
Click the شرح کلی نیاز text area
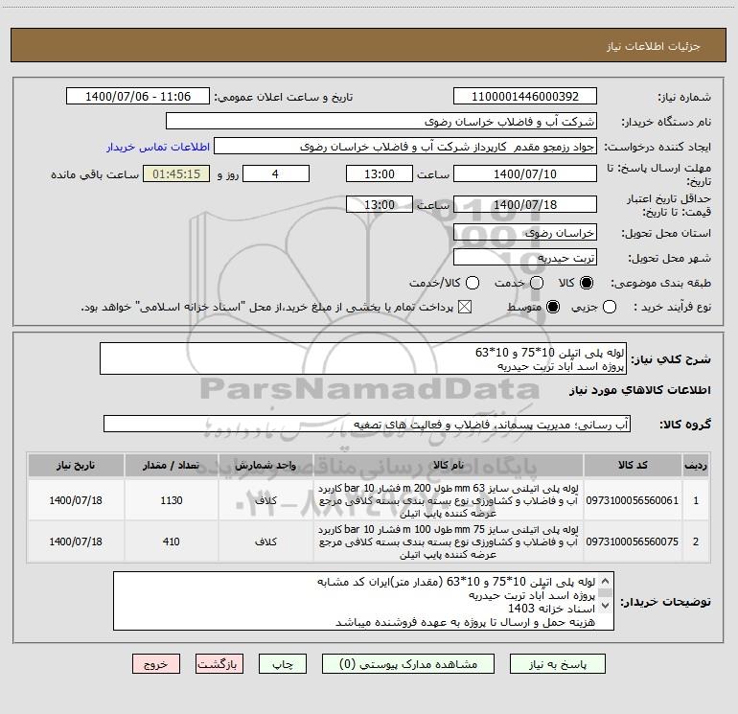363,358
